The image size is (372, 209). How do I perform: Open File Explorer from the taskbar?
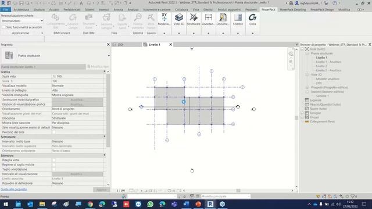click(42, 204)
